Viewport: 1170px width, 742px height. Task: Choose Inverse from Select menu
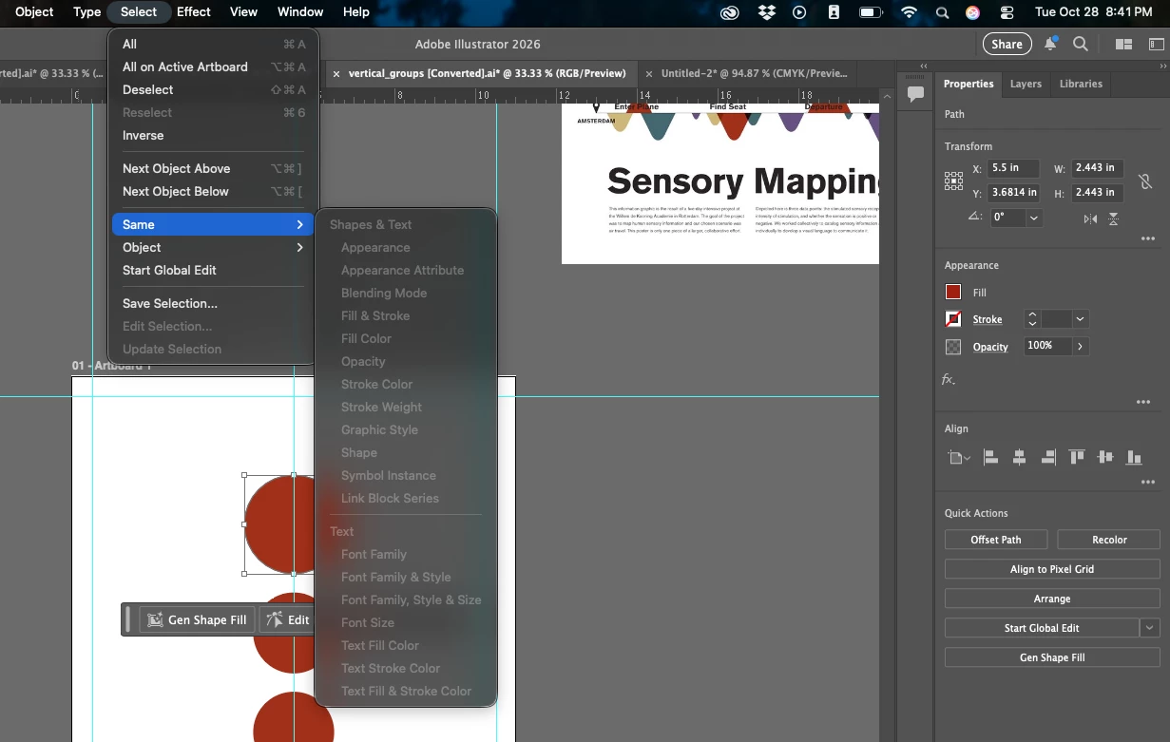tap(213, 135)
